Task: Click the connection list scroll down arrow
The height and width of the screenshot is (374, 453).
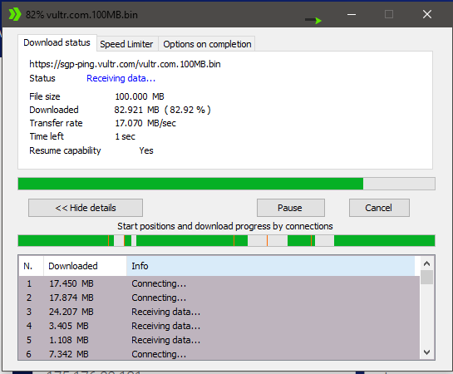Action: pos(426,352)
